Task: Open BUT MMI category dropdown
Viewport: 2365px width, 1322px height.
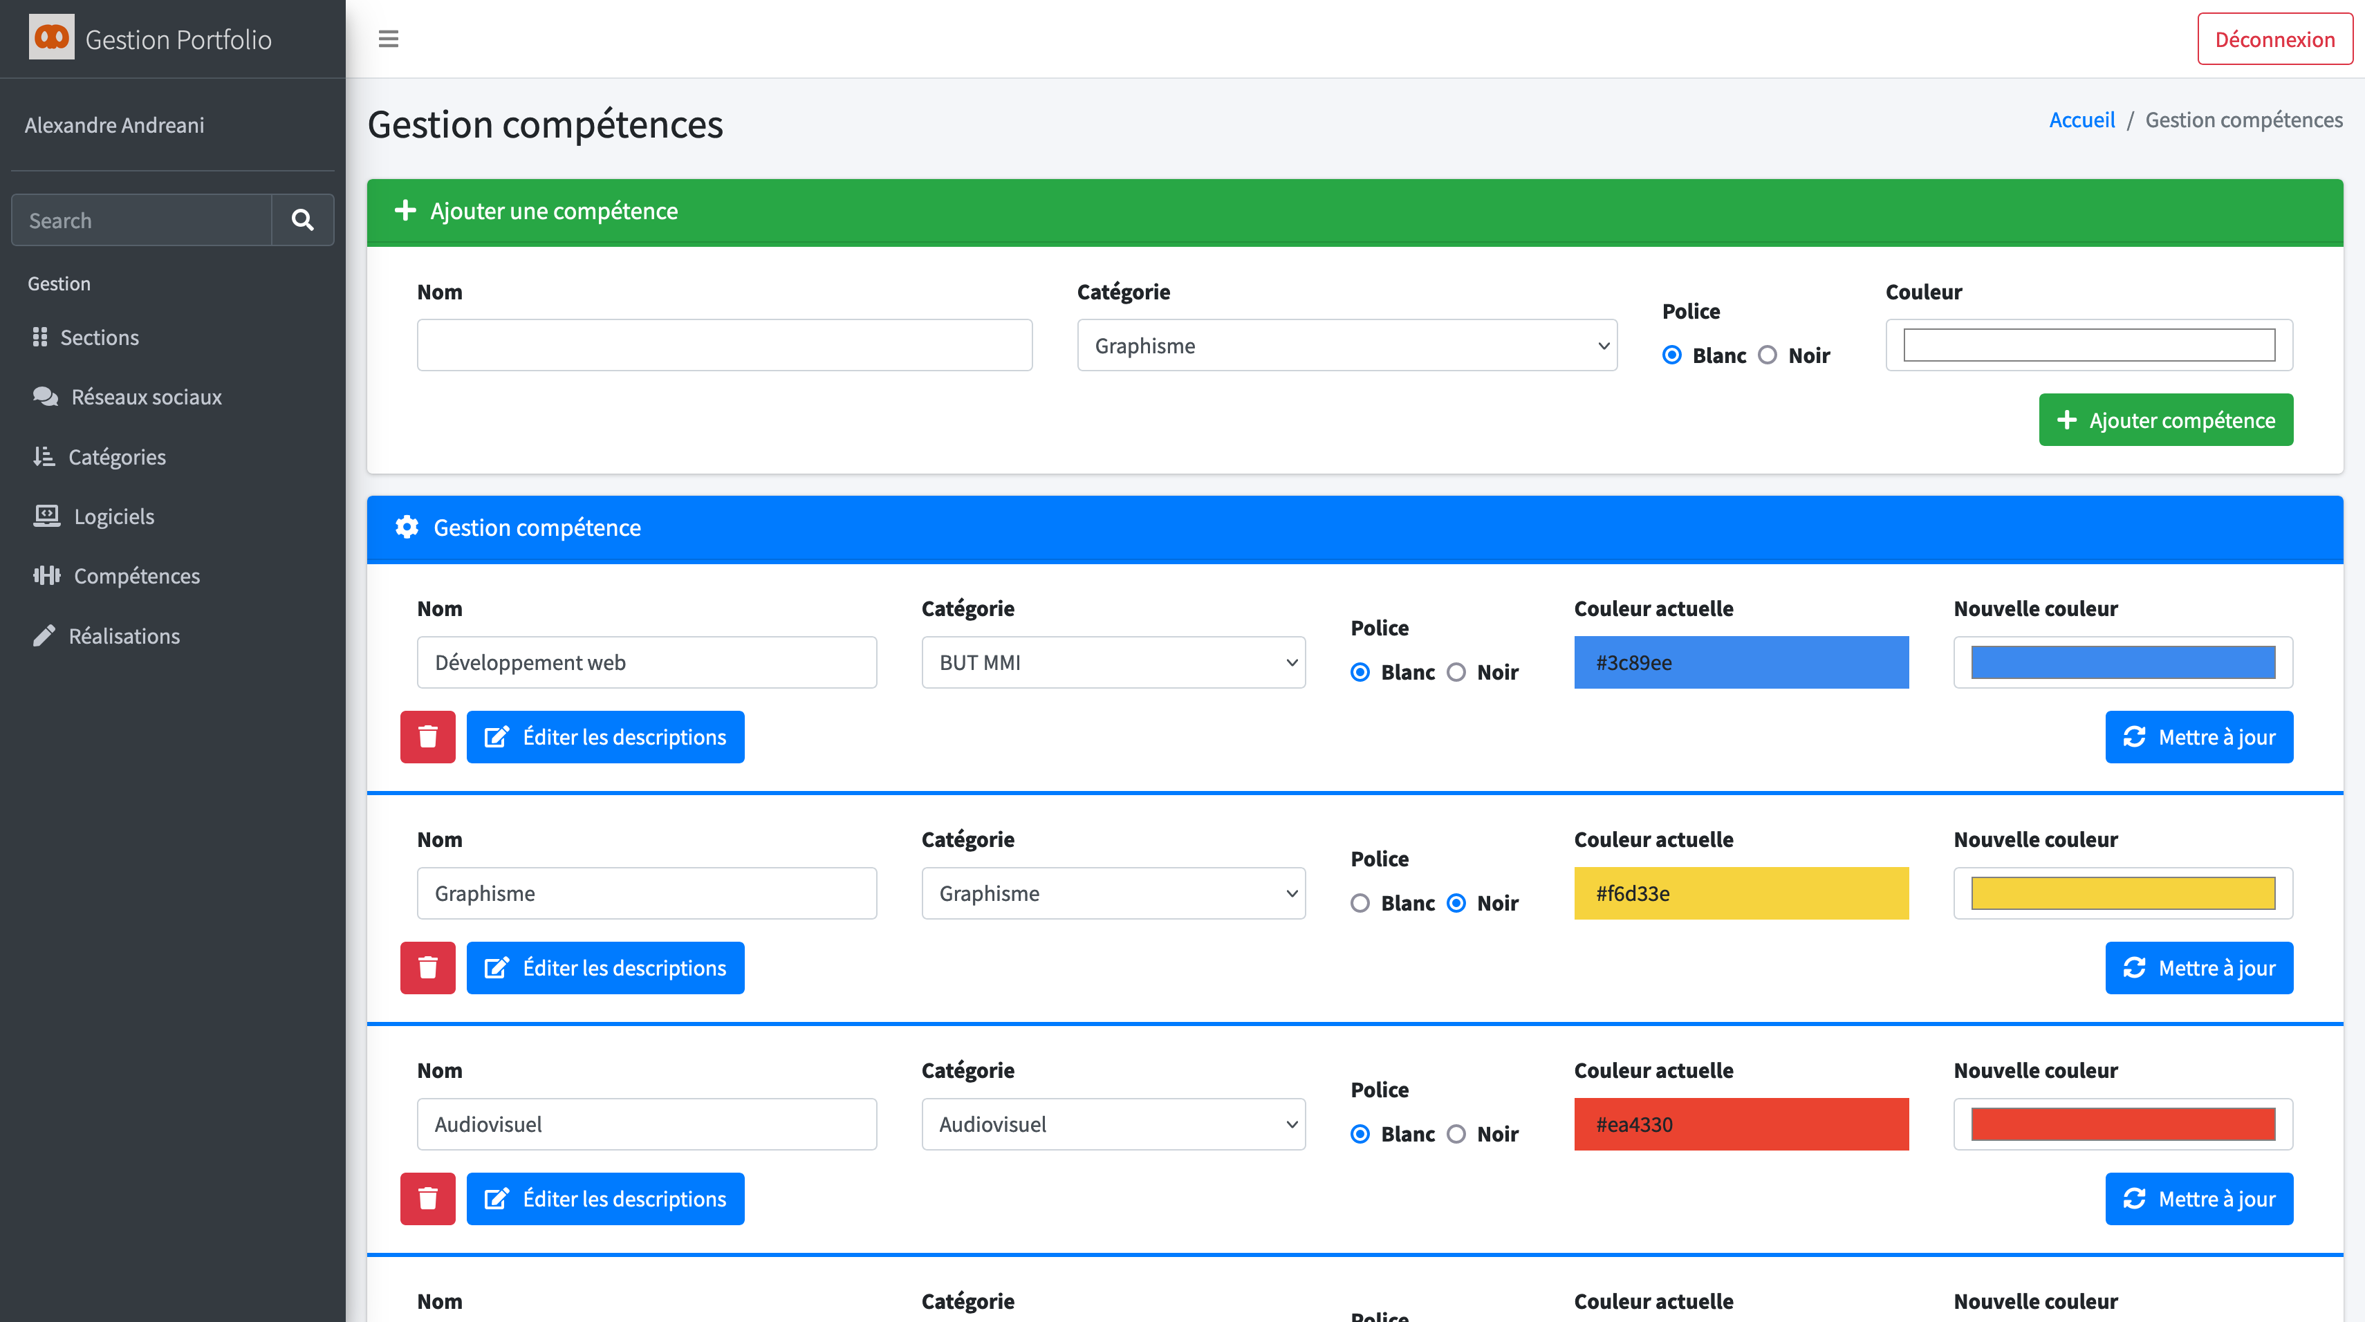Action: 1113,662
